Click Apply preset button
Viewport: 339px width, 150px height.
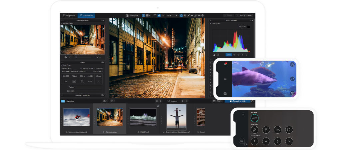(x=244, y=16)
